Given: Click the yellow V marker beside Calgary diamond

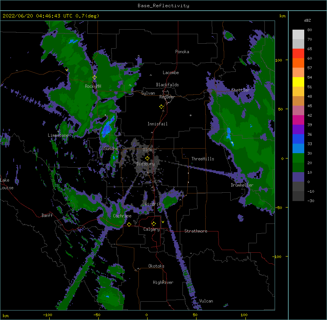Looking at the screenshot, I should (x=163, y=222).
